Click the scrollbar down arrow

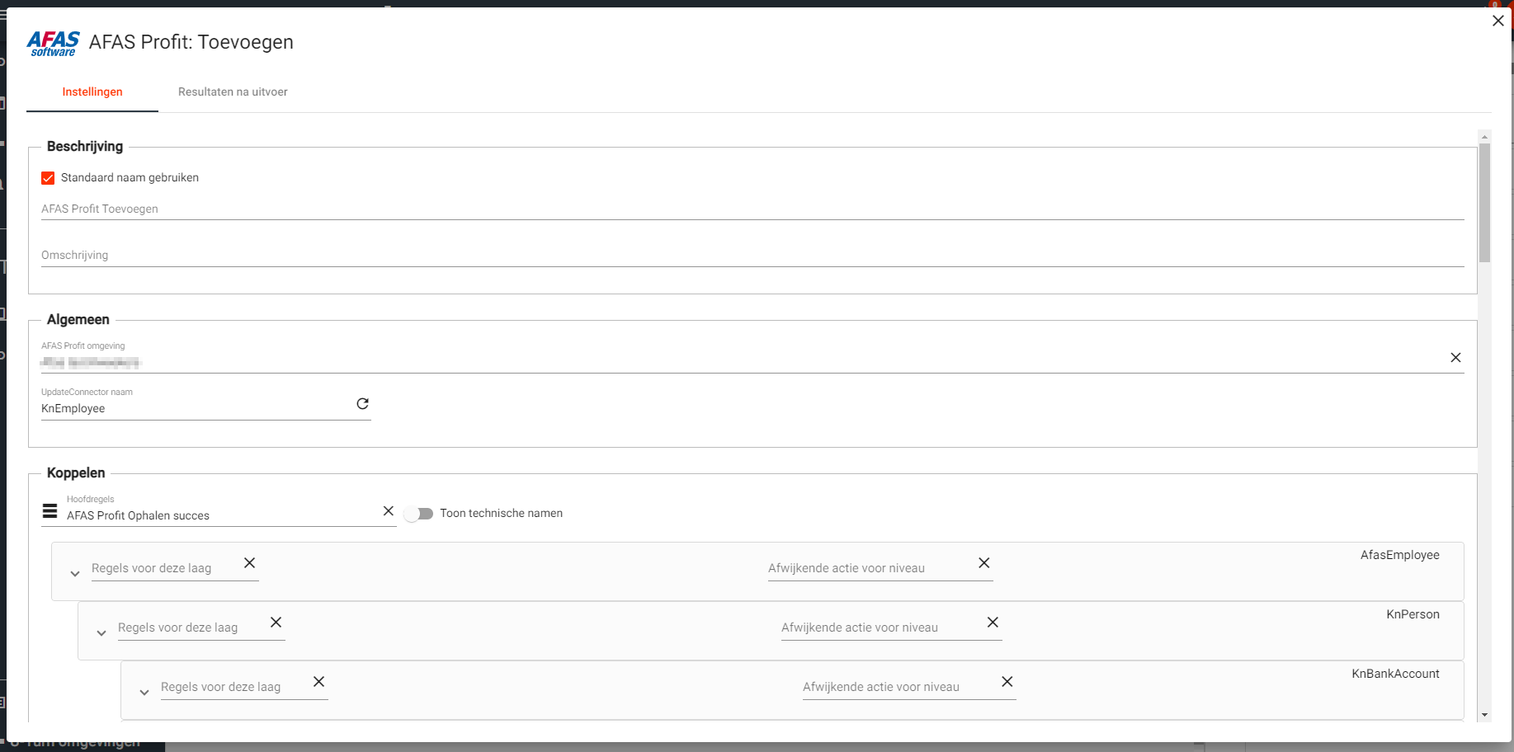coord(1484,715)
